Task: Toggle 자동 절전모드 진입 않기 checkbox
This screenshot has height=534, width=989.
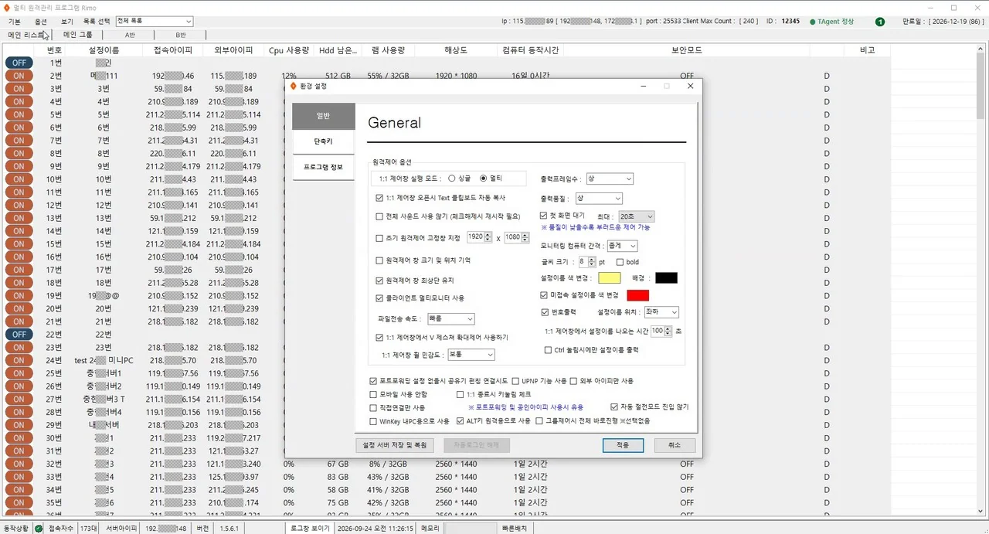Action: click(614, 406)
